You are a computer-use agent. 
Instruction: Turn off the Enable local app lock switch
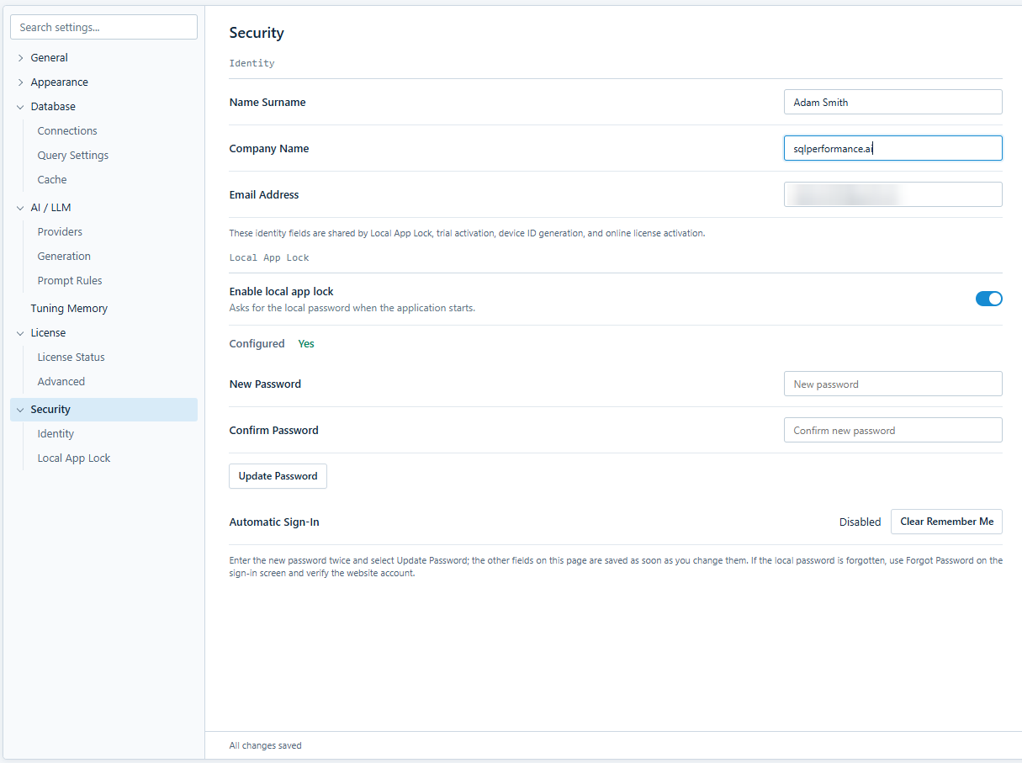point(988,299)
